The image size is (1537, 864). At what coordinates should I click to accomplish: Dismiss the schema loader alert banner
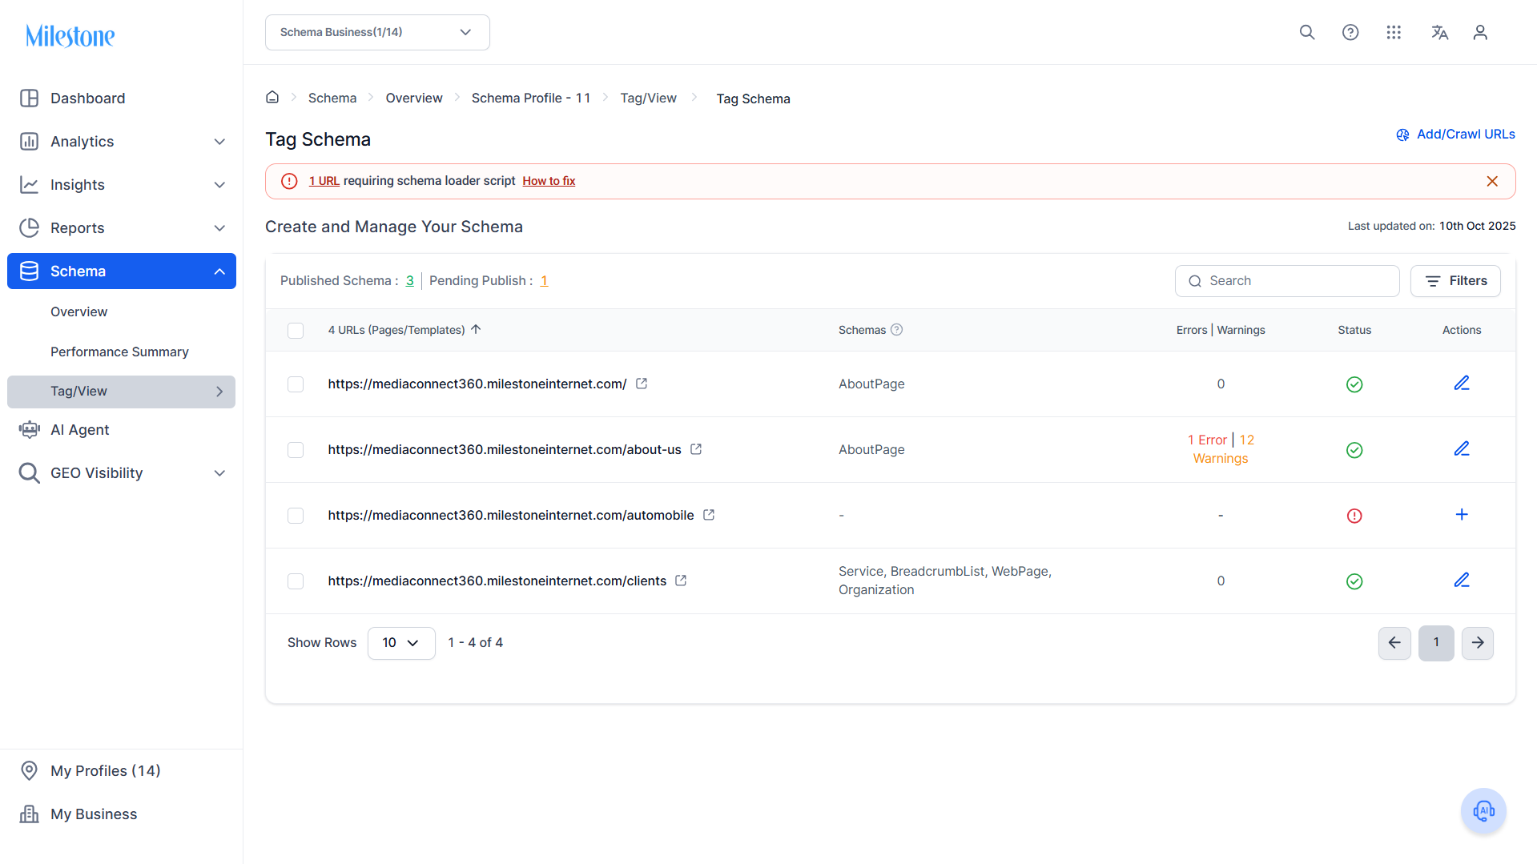tap(1492, 181)
